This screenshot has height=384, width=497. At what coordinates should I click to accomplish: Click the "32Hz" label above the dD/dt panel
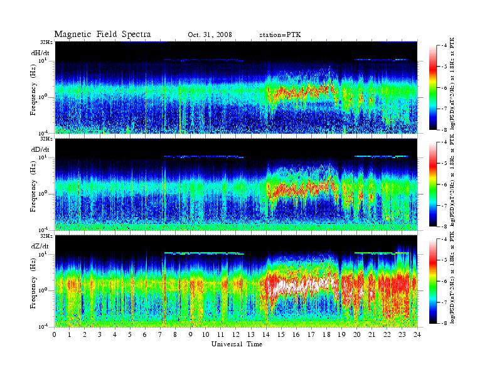coord(46,139)
